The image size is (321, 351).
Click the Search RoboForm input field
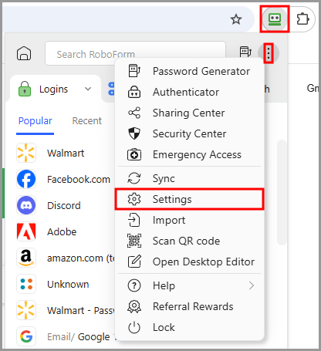click(x=135, y=53)
